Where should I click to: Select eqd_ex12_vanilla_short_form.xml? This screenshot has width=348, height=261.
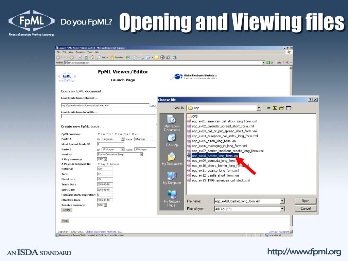(x=213, y=175)
